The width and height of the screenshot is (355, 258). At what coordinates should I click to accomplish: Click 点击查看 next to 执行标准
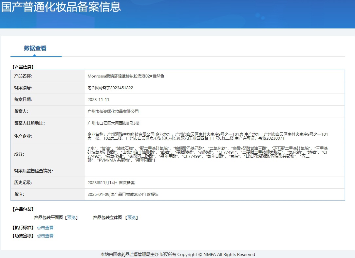click(45, 228)
